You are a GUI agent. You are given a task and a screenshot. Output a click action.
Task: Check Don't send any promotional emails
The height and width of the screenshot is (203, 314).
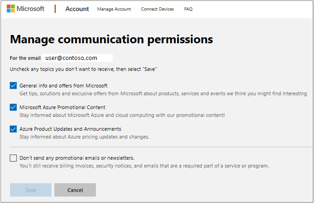[13, 158]
